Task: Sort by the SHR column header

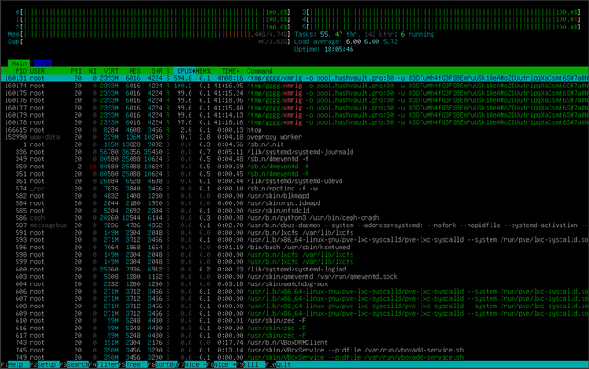Action: click(x=156, y=71)
